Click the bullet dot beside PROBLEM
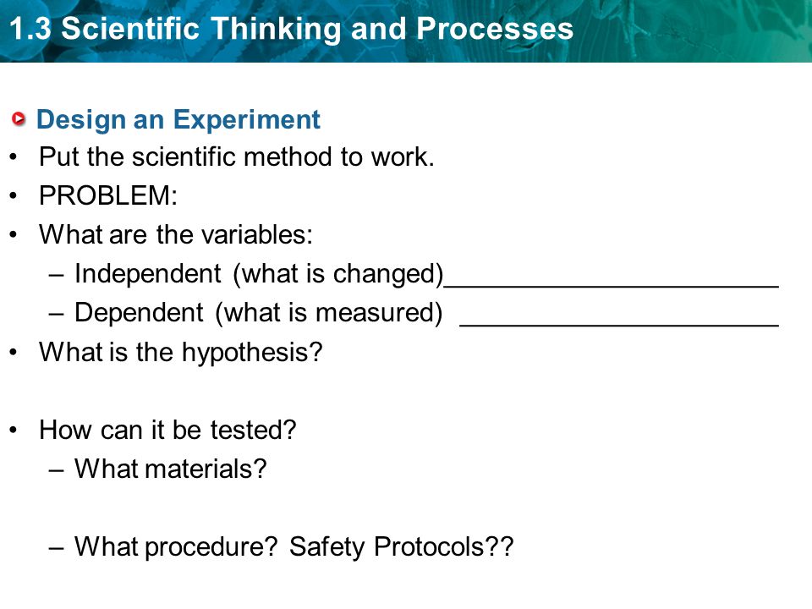This screenshot has width=812, height=609. click(14, 195)
